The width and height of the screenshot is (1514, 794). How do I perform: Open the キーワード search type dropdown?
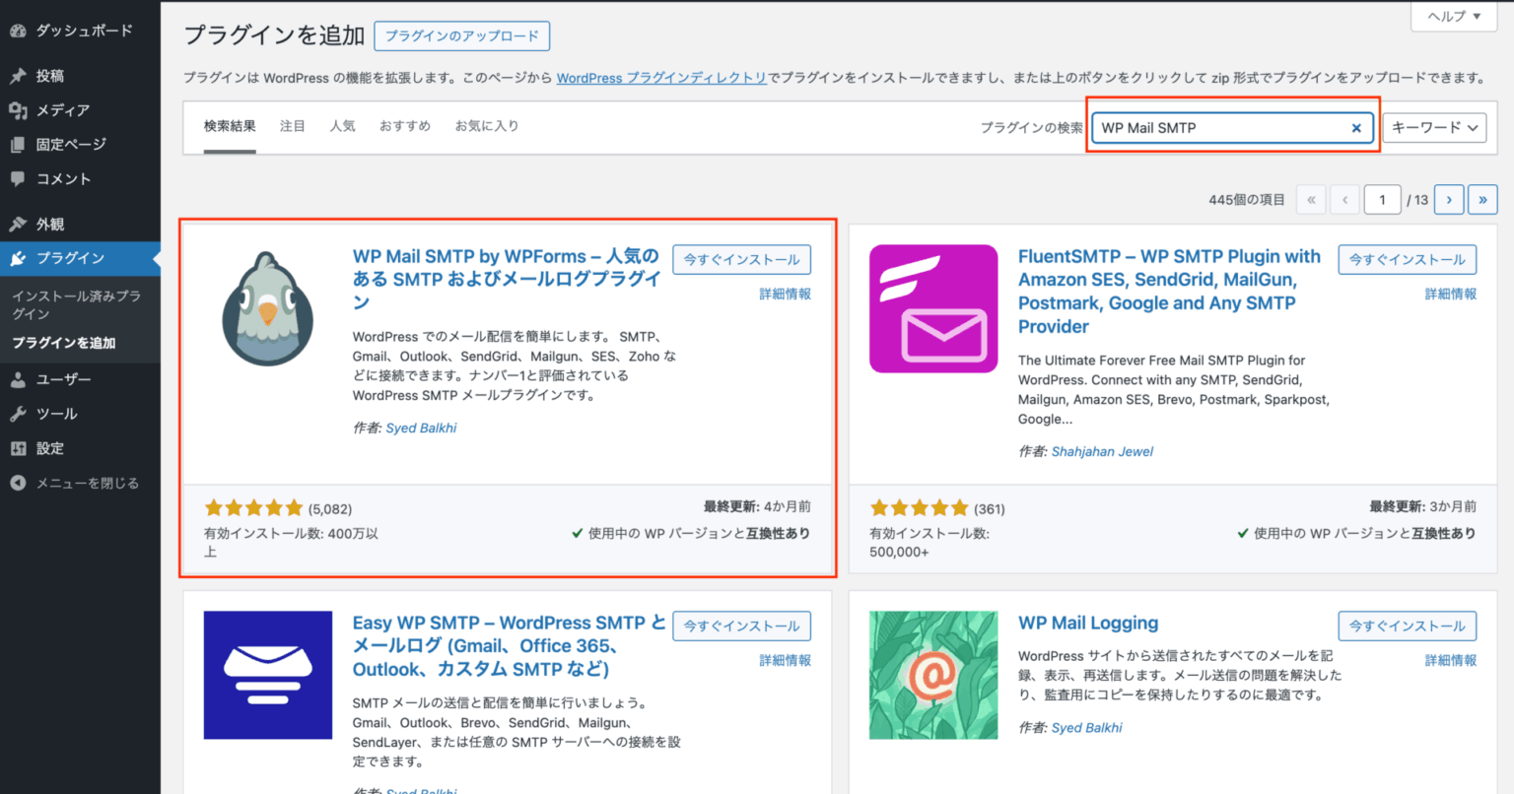click(x=1434, y=127)
